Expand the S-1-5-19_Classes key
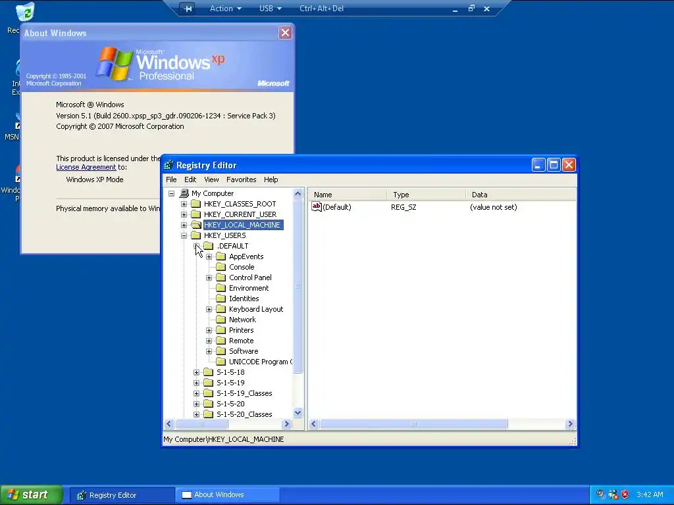Image resolution: width=674 pixels, height=505 pixels. pyautogui.click(x=196, y=393)
